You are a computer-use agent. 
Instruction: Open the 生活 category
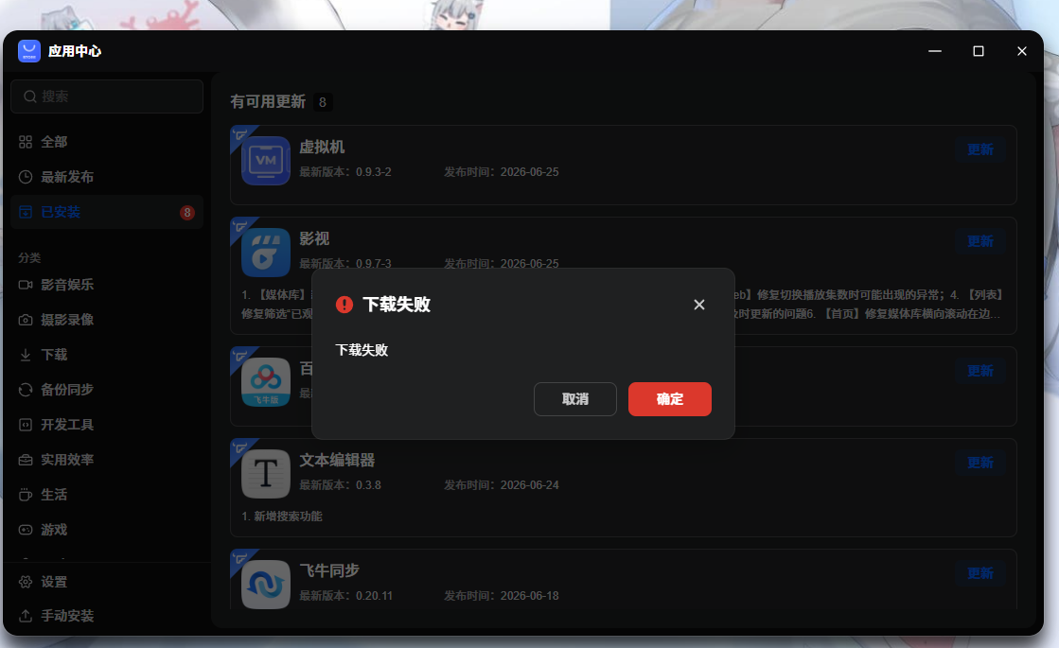107,495
